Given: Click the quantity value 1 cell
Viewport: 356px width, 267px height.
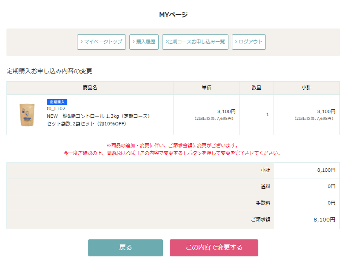Looking at the screenshot, I should tap(267, 114).
